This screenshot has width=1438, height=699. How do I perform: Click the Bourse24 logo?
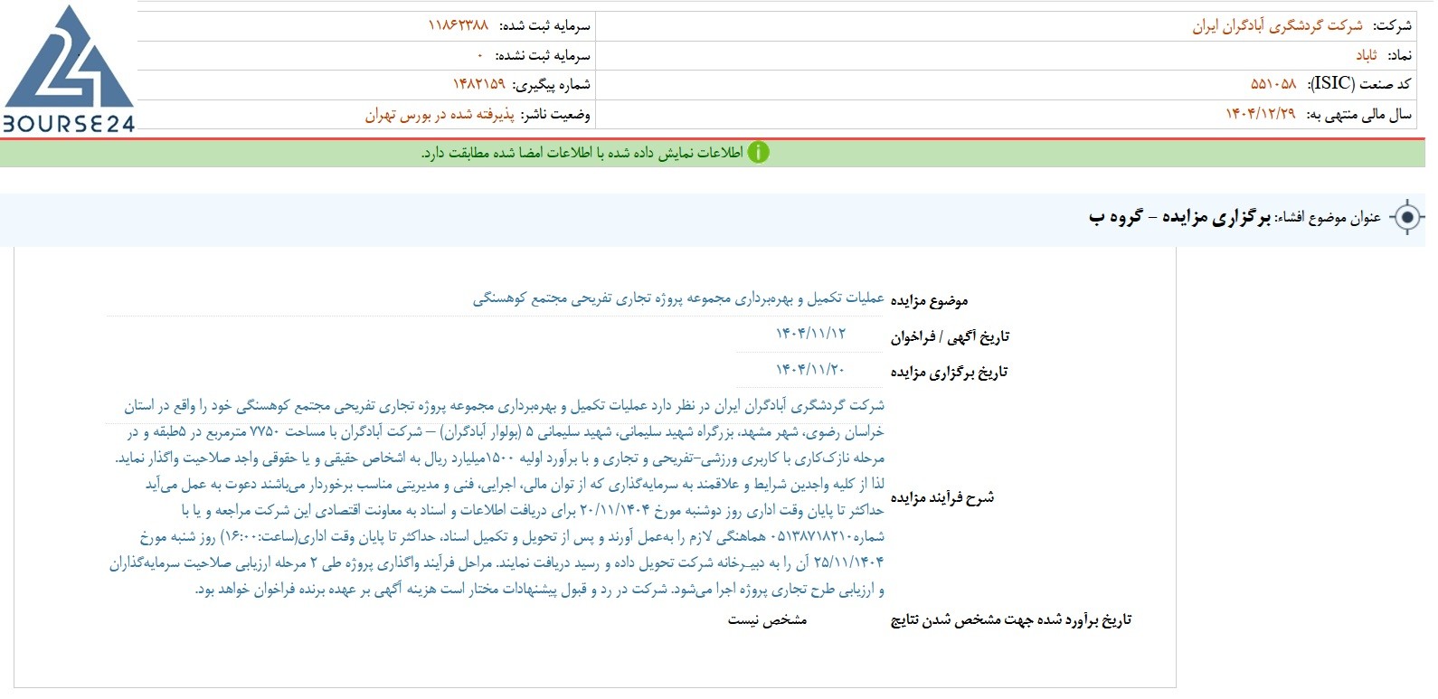(x=69, y=70)
